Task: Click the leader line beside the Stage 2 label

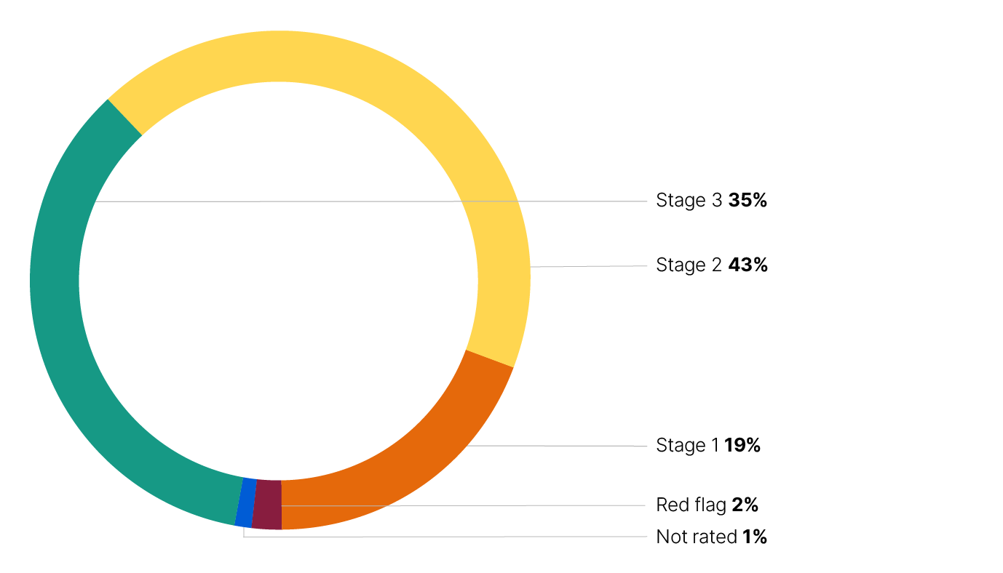Action: (590, 267)
